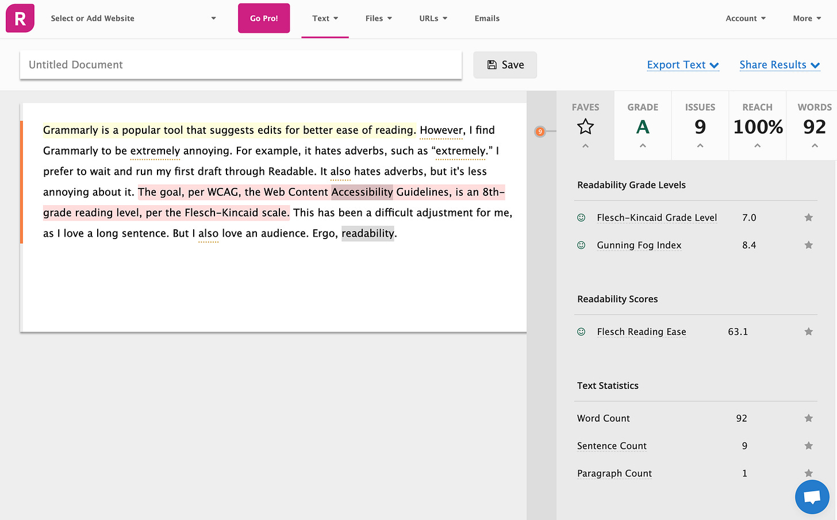This screenshot has height=520, width=837.
Task: Click the 7.0 grade level value
Action: pos(749,217)
